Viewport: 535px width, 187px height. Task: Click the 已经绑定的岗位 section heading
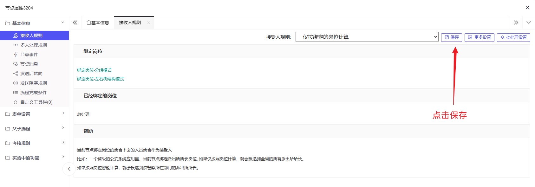[x=100, y=96]
